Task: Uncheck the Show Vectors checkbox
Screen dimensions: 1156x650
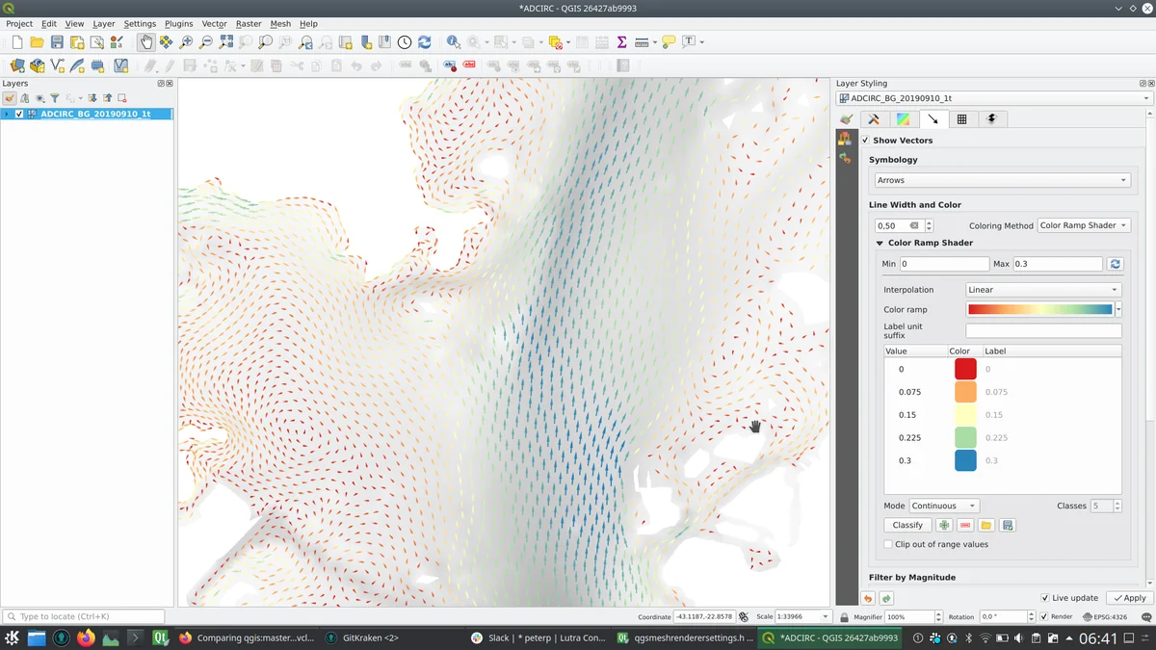Action: coord(865,141)
